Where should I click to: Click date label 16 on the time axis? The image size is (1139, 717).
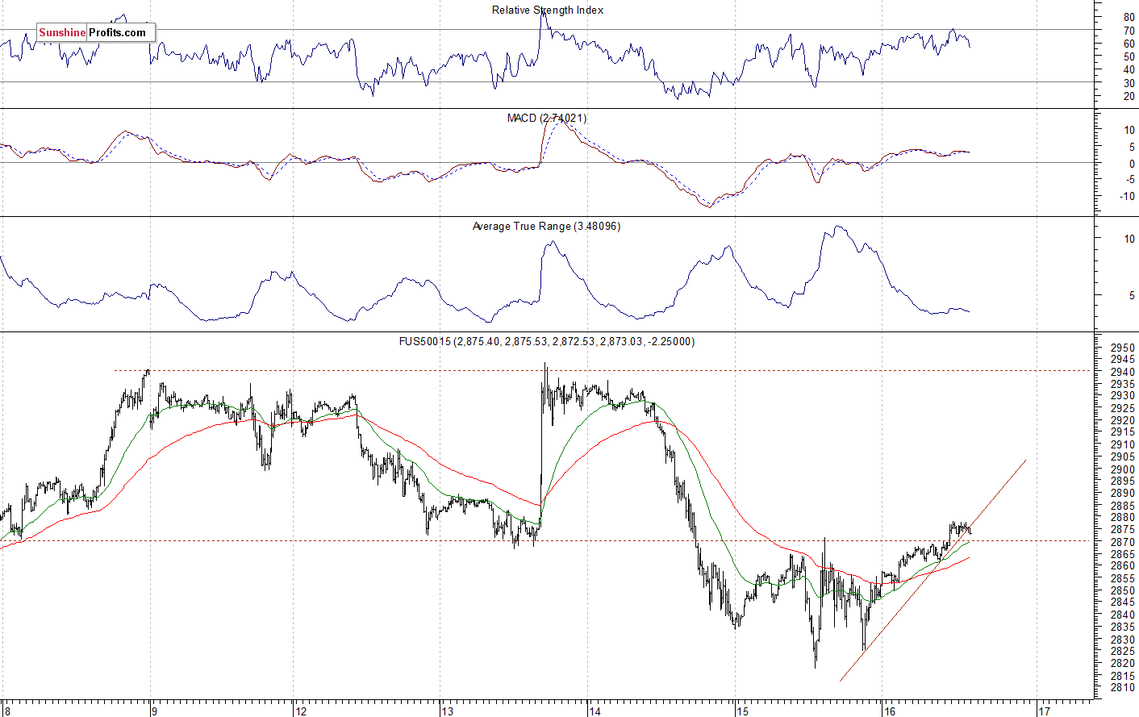point(889,711)
